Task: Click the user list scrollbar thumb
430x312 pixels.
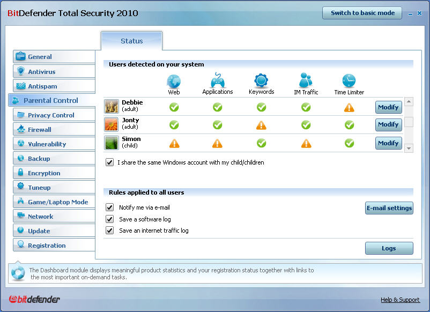Action: point(409,122)
